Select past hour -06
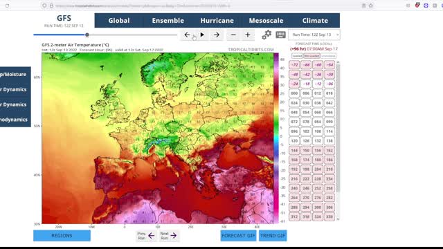The height and width of the screenshot is (249, 443). click(329, 84)
